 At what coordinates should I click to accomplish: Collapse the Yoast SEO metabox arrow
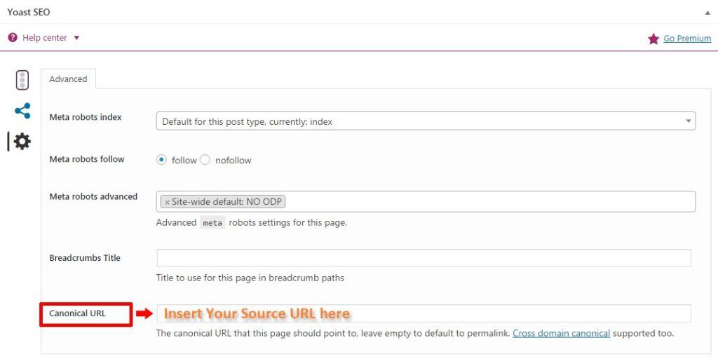coord(707,13)
